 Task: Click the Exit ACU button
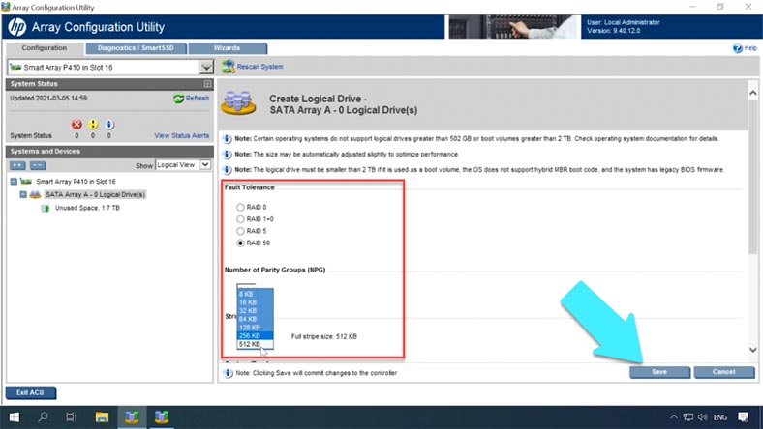30,392
